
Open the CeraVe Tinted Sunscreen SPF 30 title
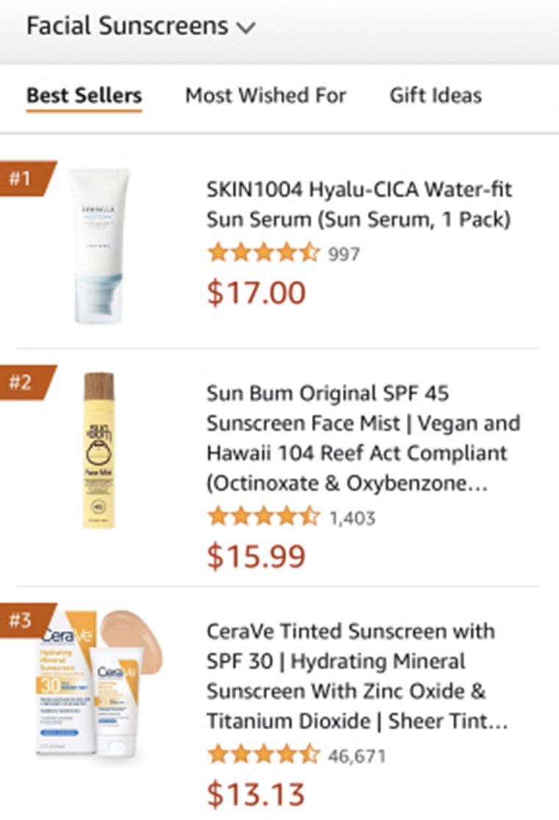tap(357, 676)
